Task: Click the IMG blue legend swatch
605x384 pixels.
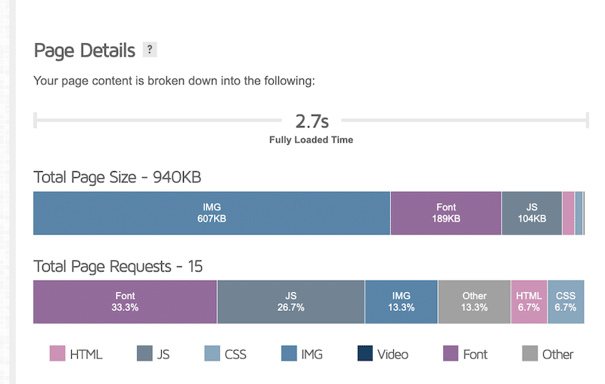Action: [x=289, y=354]
